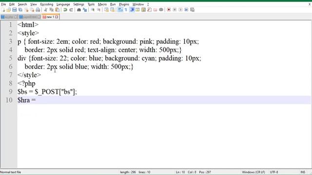
Task: Close document with menu bar X
Action: [x=310, y=4]
